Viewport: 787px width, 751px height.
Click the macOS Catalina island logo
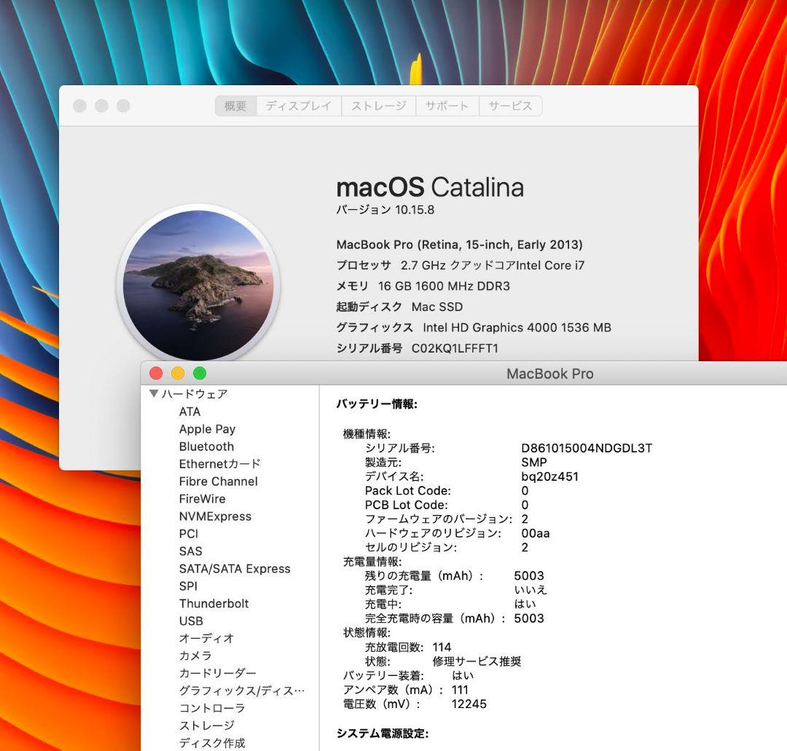(198, 284)
